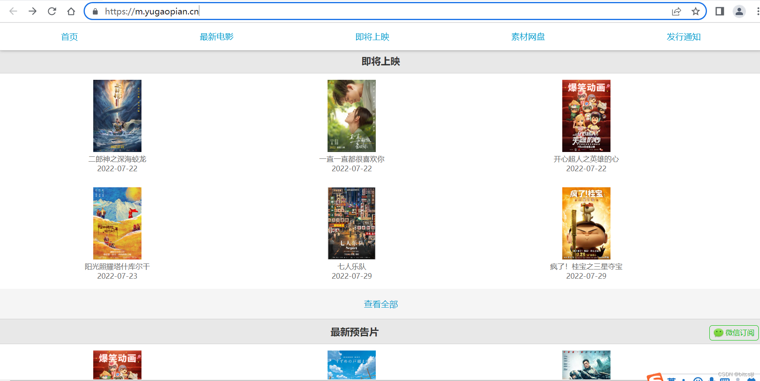Click the 微信订阅 button

(x=734, y=333)
